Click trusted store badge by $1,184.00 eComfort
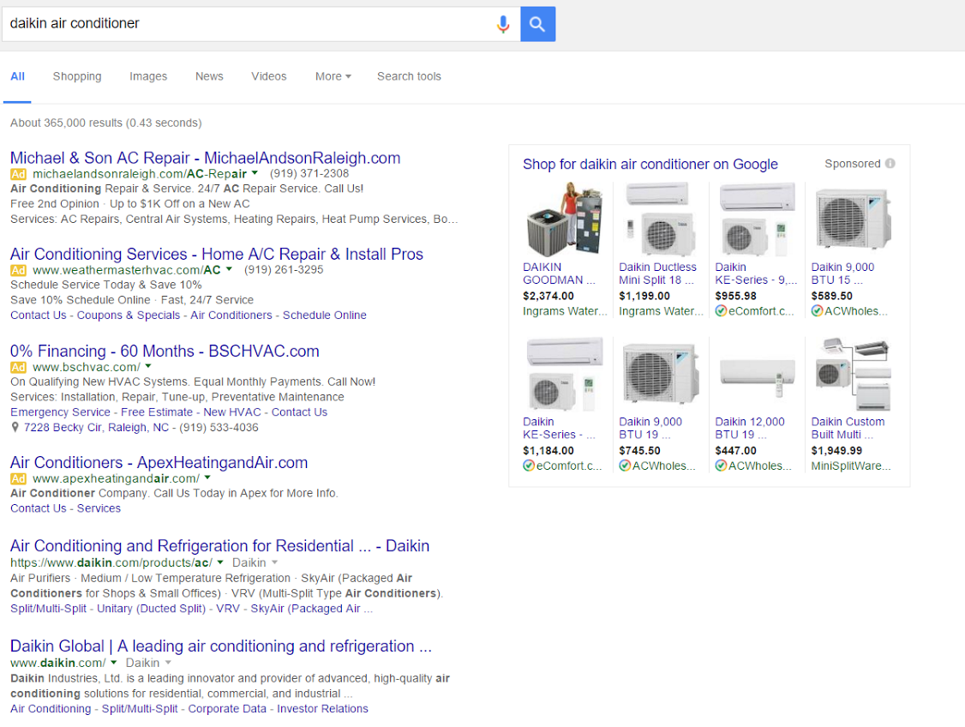 (x=529, y=466)
